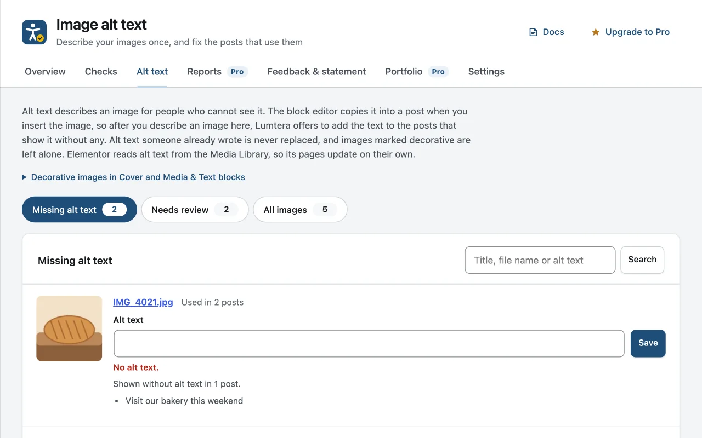
Task: Open the IMG_4021.jpg link
Action: (x=143, y=302)
